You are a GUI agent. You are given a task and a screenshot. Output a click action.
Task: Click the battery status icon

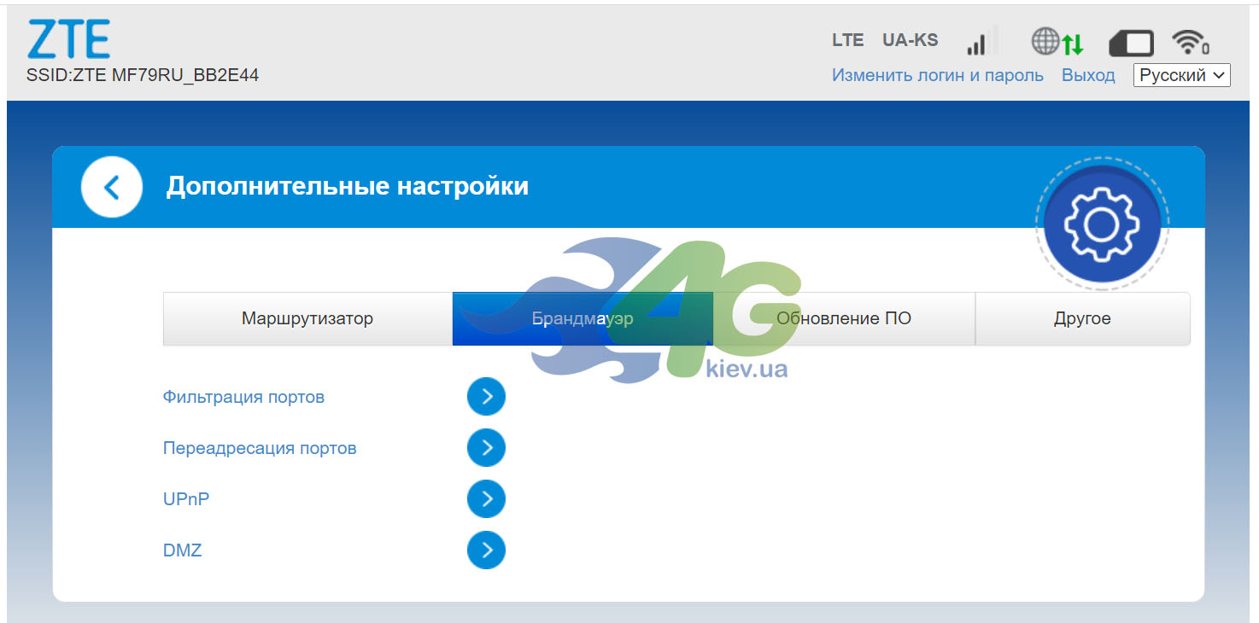point(1131,42)
